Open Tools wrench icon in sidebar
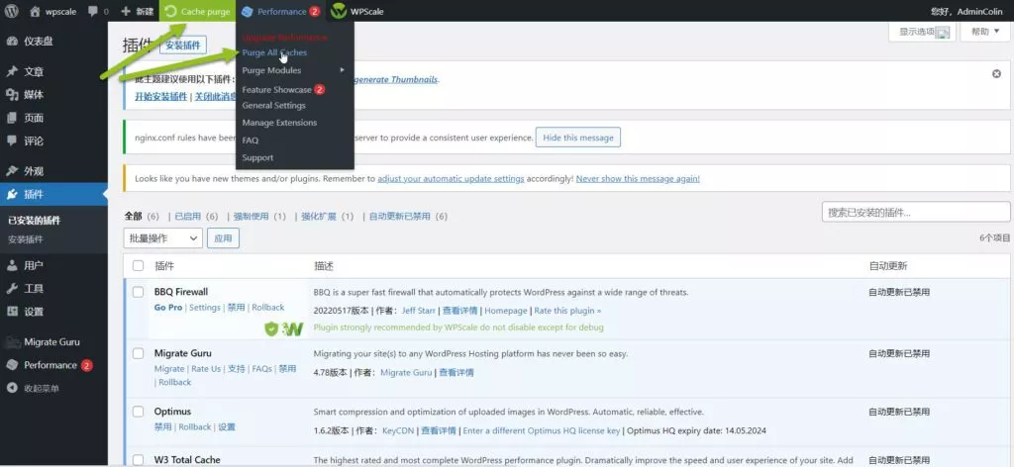Viewport: 1014px width, 467px height. point(12,289)
